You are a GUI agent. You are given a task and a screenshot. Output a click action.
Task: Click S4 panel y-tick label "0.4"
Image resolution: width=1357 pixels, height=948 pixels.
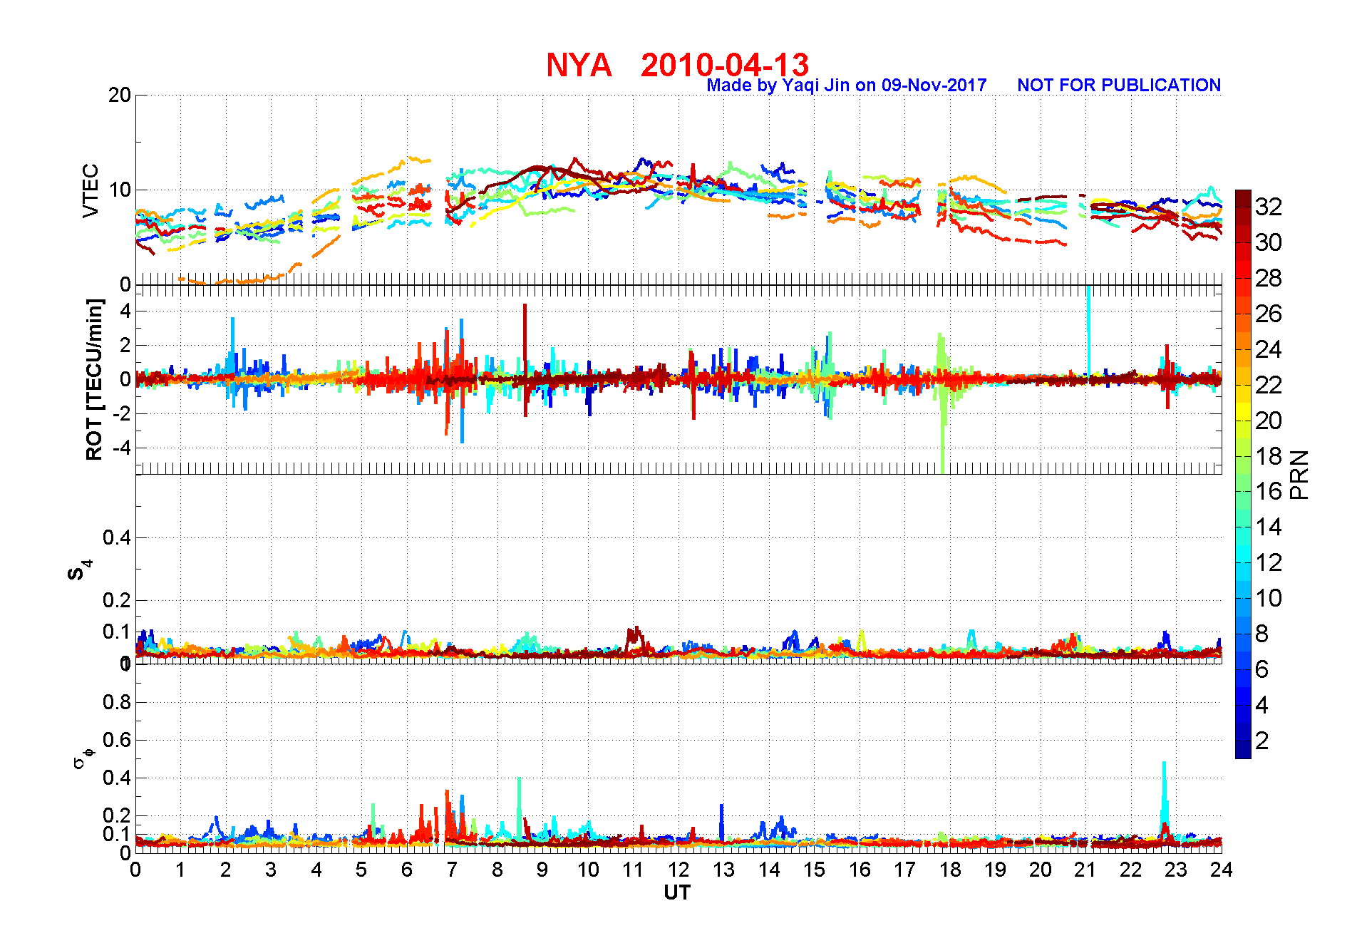point(117,538)
